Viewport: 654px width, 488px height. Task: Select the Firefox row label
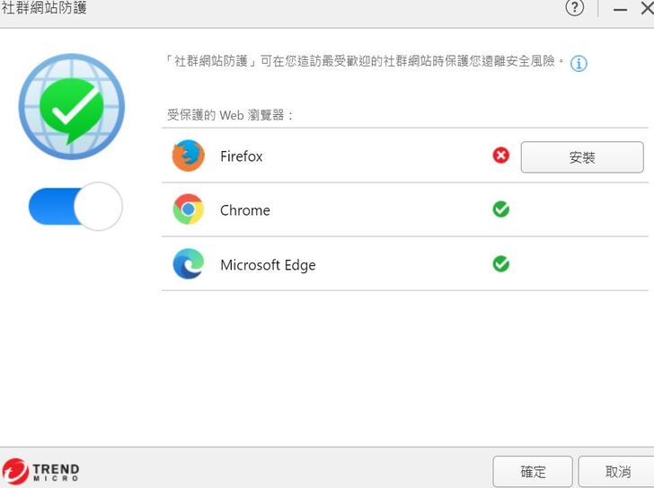tap(242, 156)
